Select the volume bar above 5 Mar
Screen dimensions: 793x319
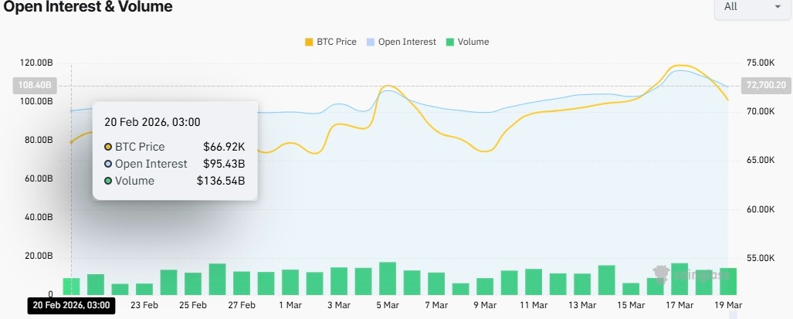coord(388,278)
